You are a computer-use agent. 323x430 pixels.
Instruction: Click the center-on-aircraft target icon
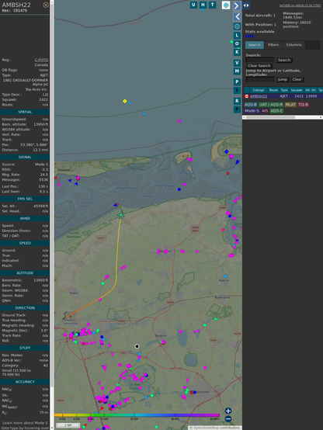(x=237, y=26)
